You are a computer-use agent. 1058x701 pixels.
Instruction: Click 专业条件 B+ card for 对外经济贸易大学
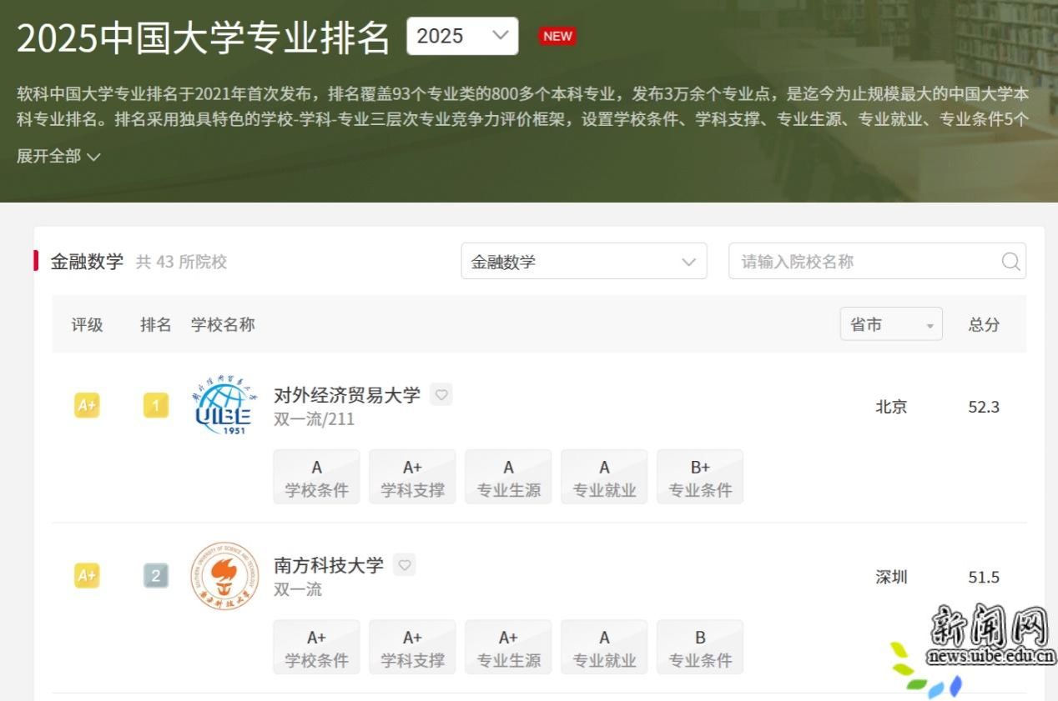(700, 478)
